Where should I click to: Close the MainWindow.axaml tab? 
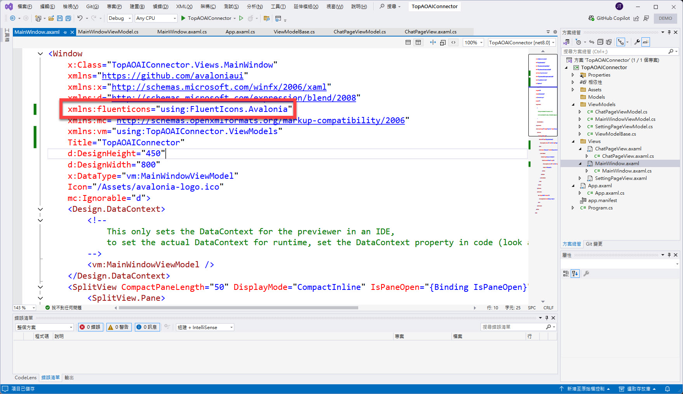[x=72, y=32]
